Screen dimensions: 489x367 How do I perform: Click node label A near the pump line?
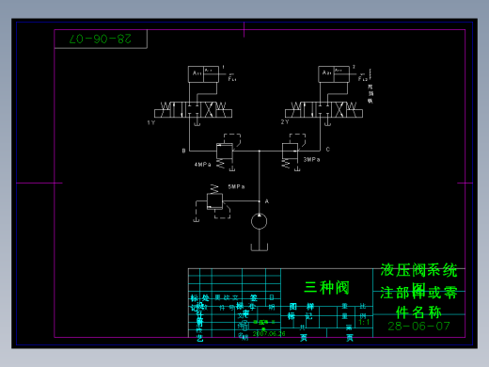[x=267, y=201]
